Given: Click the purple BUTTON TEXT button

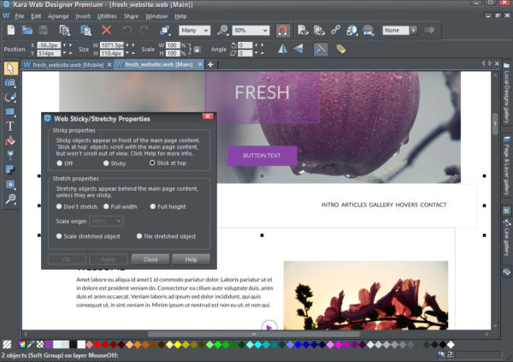Looking at the screenshot, I should coord(262,156).
